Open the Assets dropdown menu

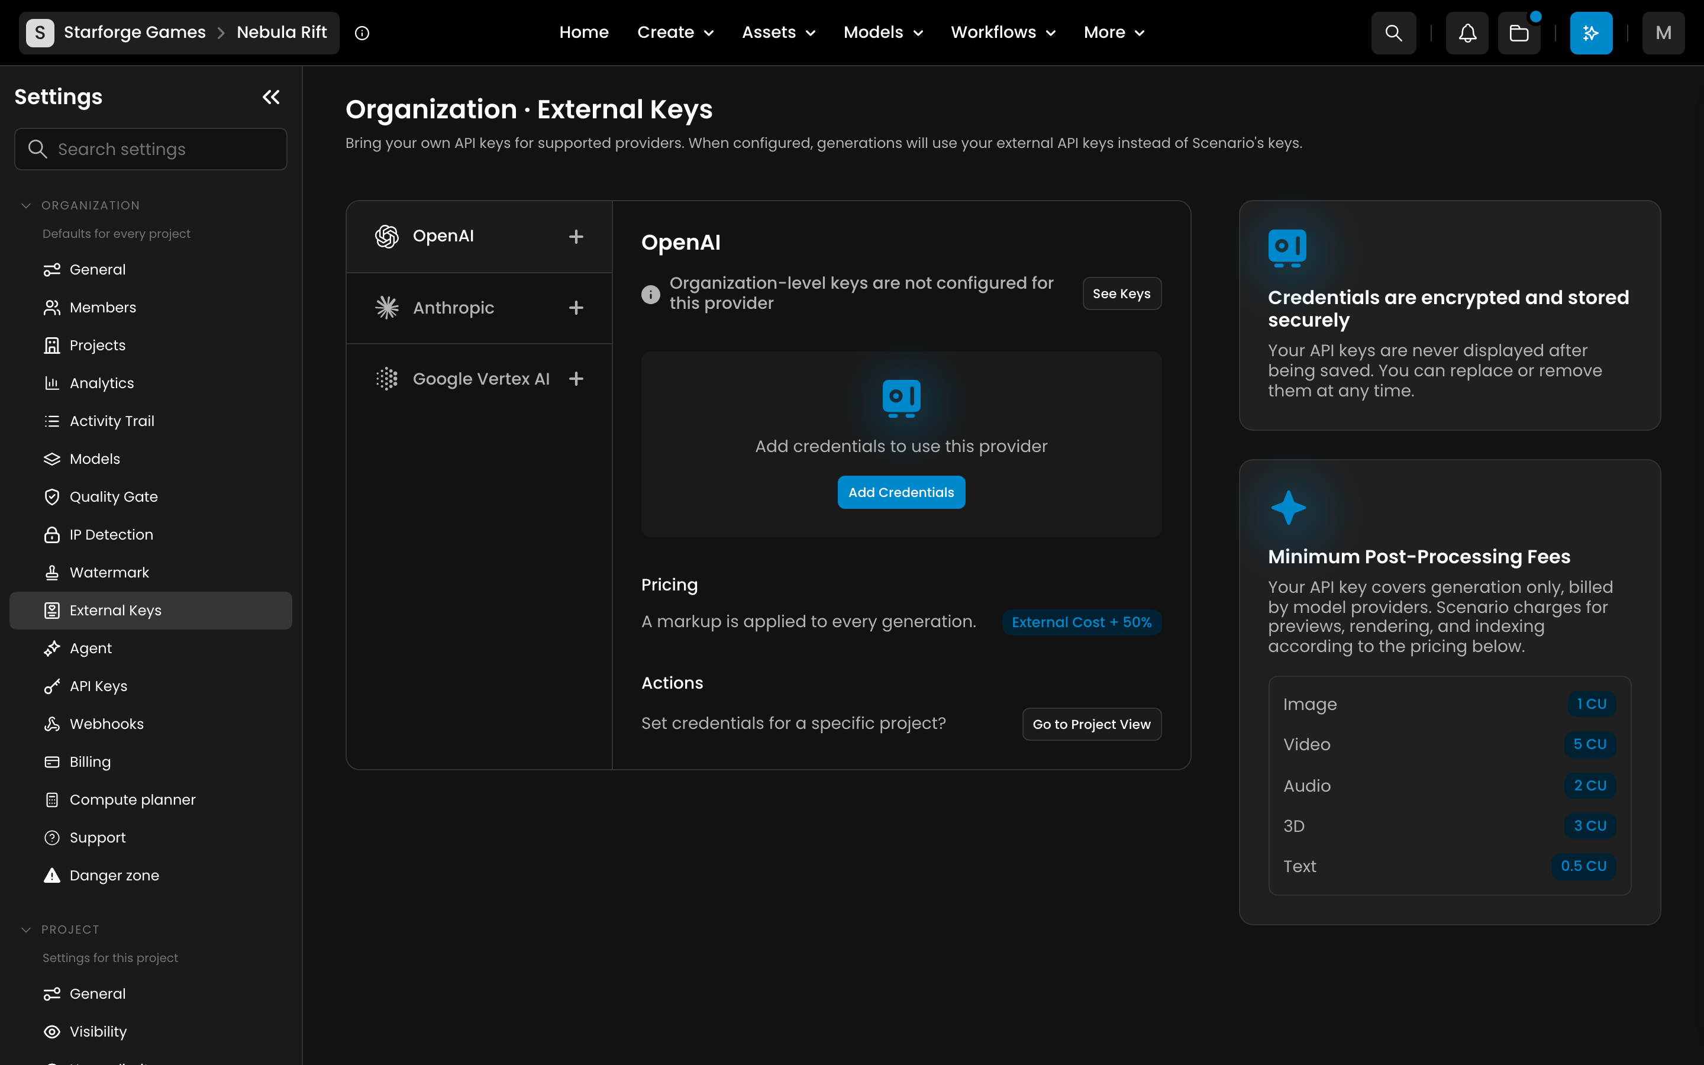[x=779, y=33]
